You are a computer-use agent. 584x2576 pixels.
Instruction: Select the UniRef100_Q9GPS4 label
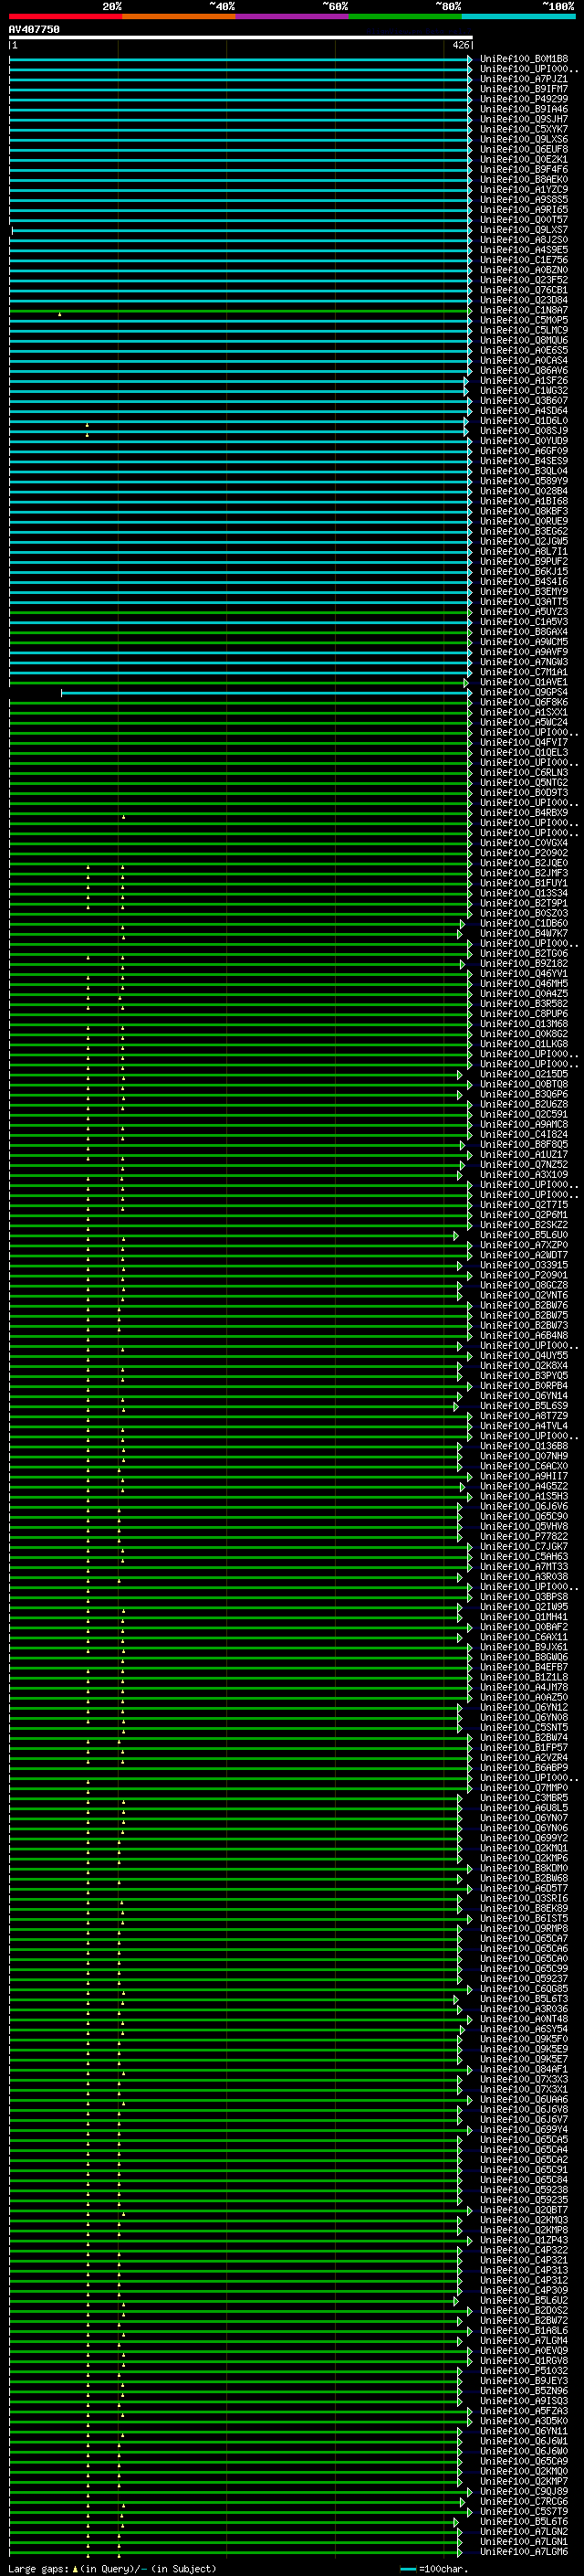point(524,692)
